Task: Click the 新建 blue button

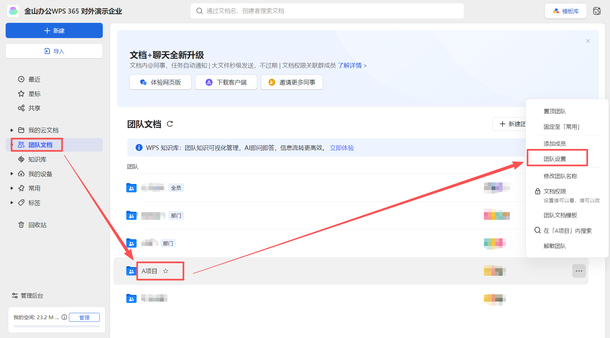Action: (x=54, y=30)
